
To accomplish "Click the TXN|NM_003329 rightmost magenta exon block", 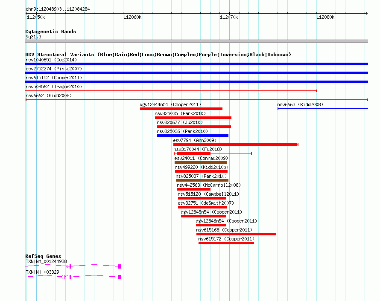I will pyautogui.click(x=120, y=277).
